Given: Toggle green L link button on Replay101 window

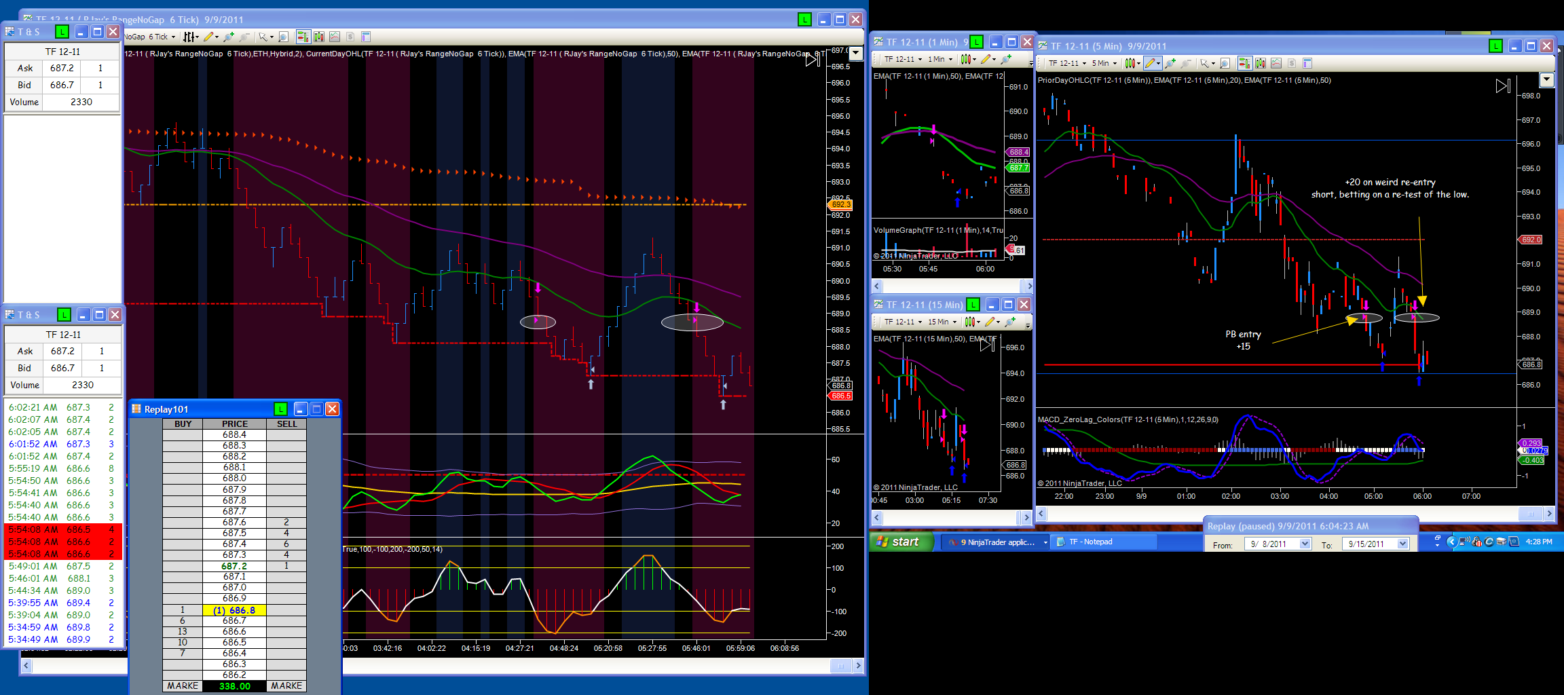Looking at the screenshot, I should 280,409.
